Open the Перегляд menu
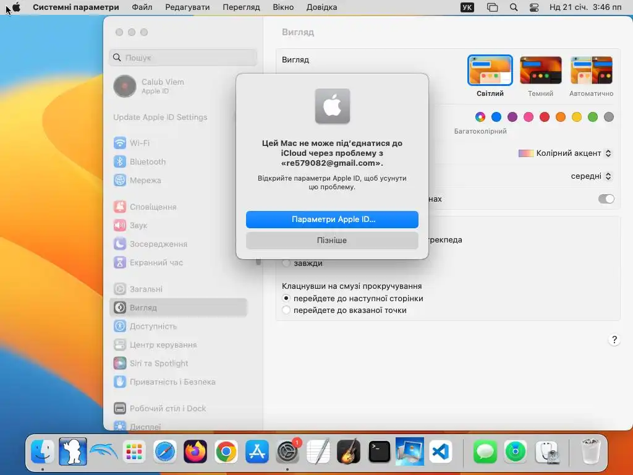 point(242,7)
